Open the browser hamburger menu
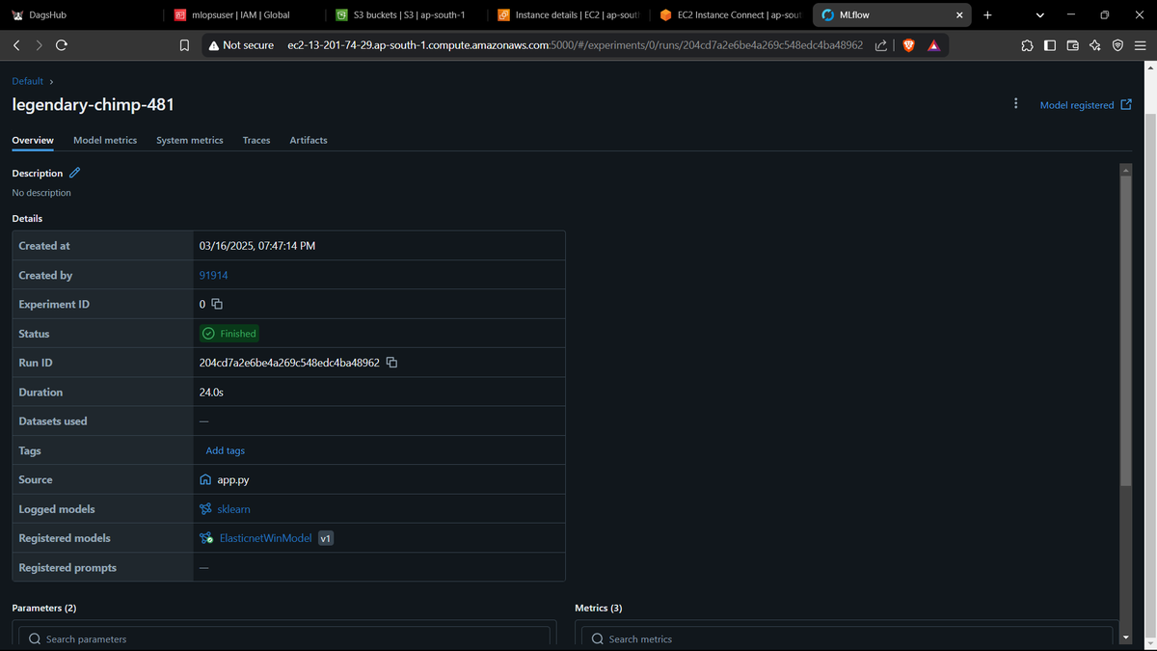 tap(1140, 45)
